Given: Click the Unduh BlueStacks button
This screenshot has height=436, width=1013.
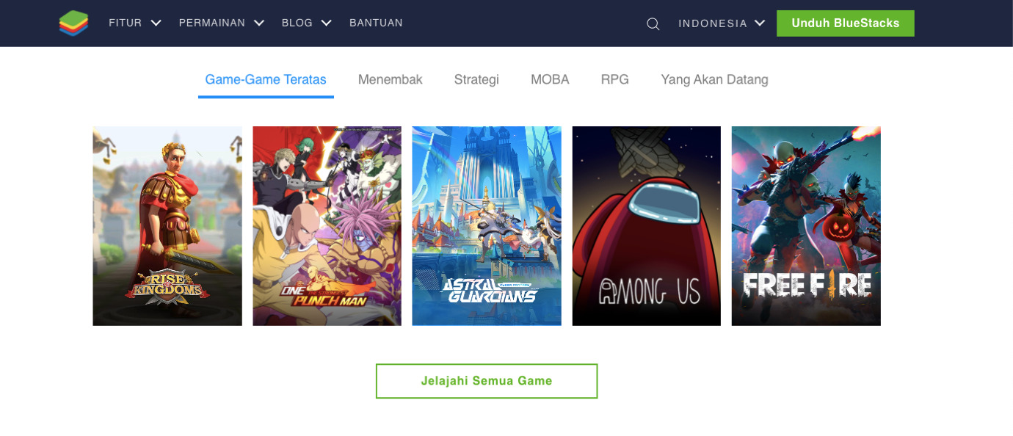Looking at the screenshot, I should [846, 23].
